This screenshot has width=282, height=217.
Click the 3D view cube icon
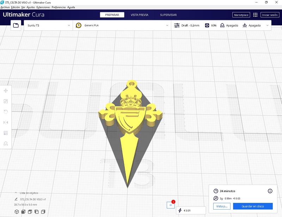coord(17,212)
